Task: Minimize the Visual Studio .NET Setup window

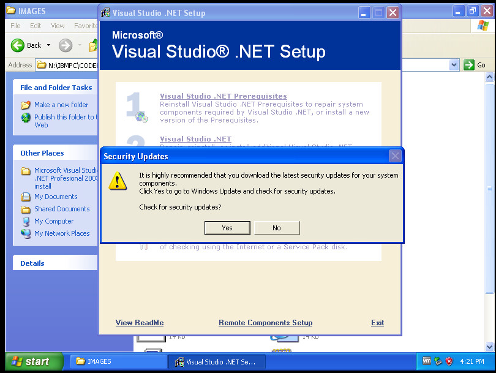Action: pos(364,13)
